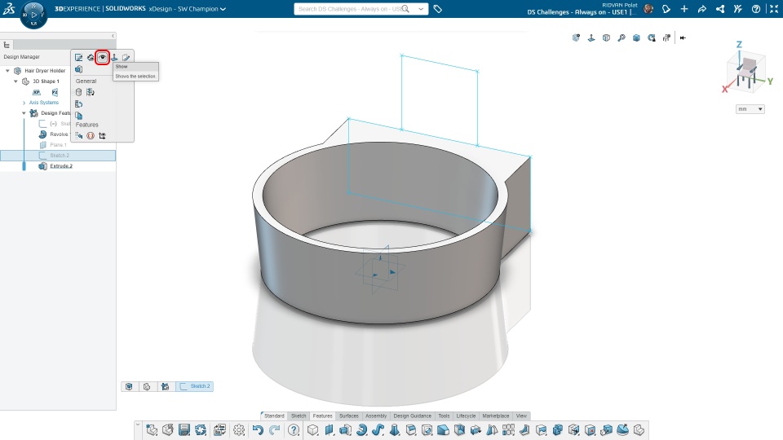
Task: Switch to the Tools tab
Action: pyautogui.click(x=444, y=416)
